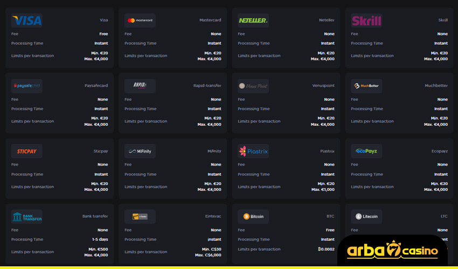Click the Visa logo icon
This screenshot has height=269, width=458.
pos(26,20)
